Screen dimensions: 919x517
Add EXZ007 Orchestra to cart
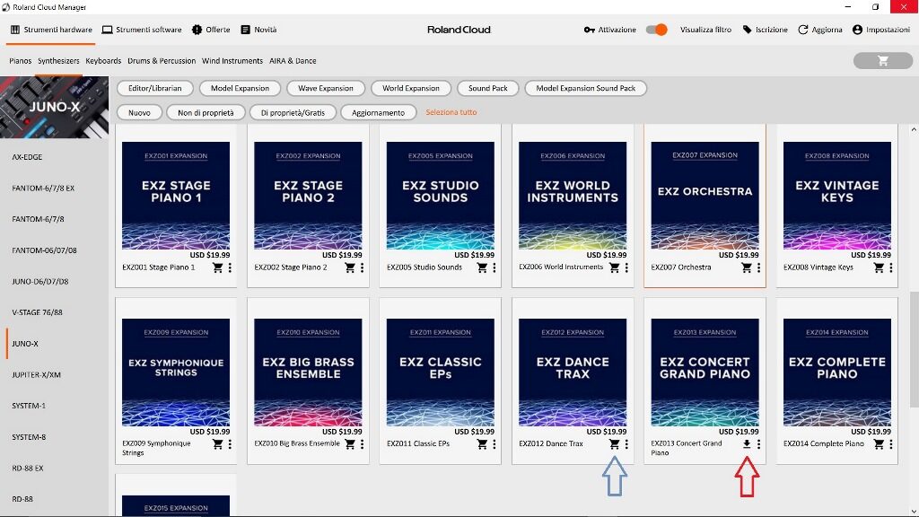click(x=746, y=267)
